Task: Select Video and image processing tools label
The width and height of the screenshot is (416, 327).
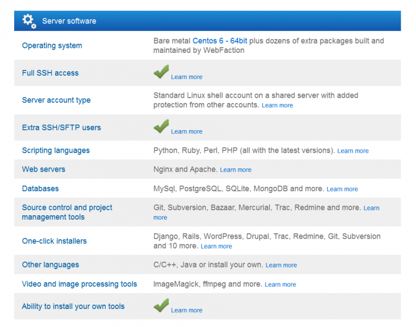Action: point(79,284)
